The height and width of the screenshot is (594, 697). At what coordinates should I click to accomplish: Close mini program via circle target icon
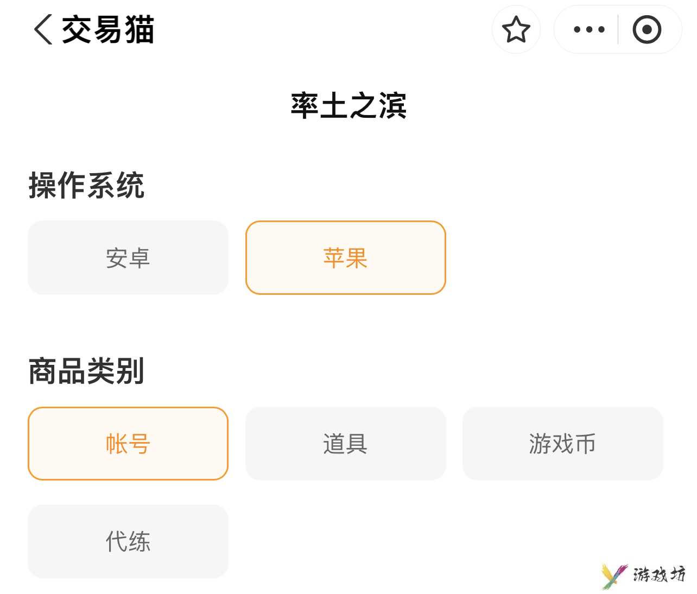pyautogui.click(x=647, y=29)
